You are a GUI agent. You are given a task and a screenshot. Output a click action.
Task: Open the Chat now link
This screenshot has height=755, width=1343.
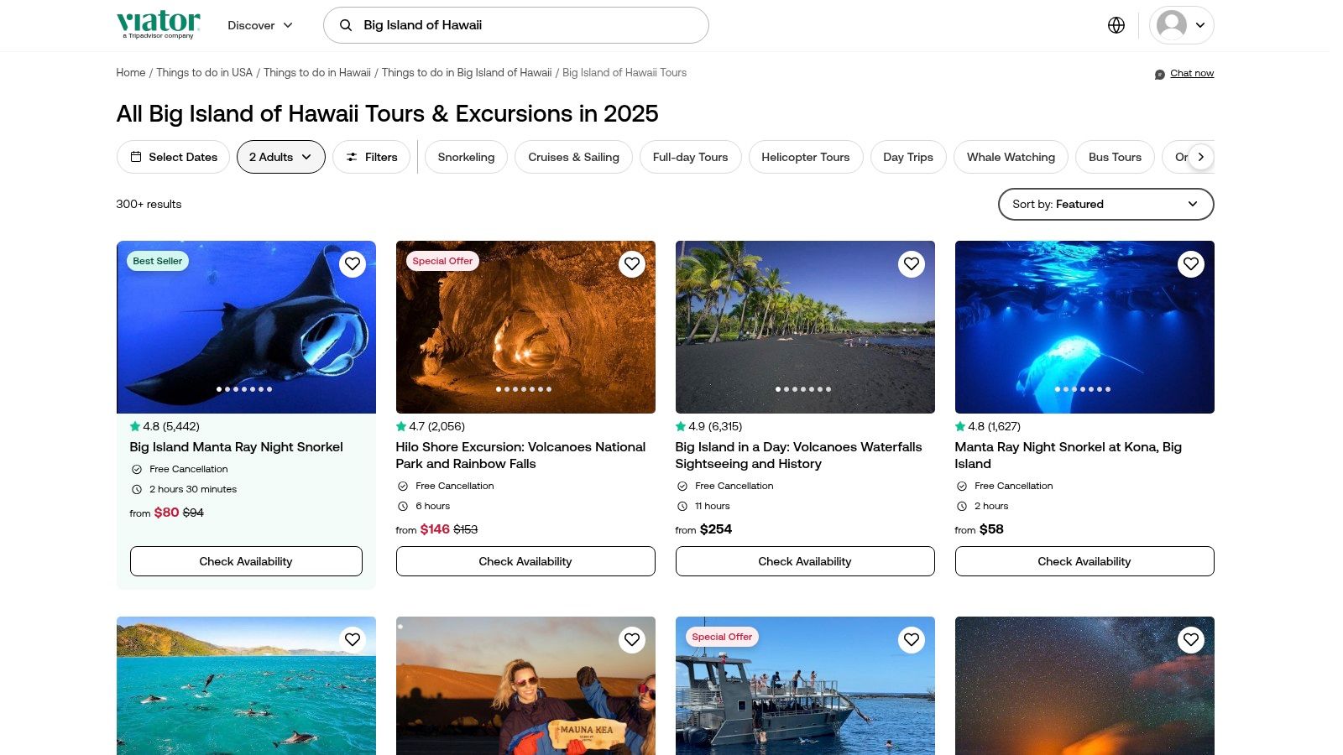[x=1191, y=73]
